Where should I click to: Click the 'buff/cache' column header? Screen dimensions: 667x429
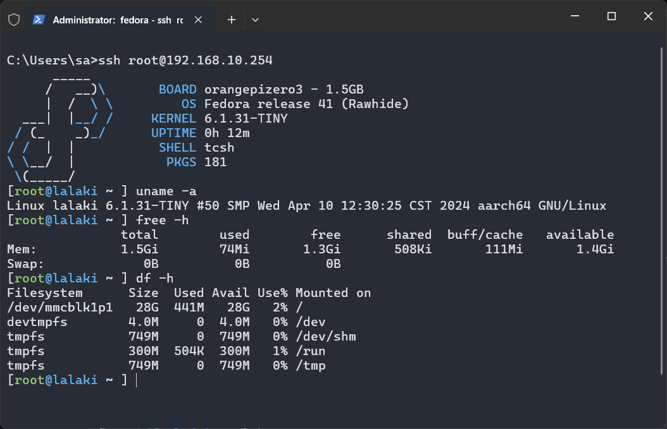485,234
